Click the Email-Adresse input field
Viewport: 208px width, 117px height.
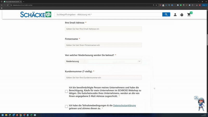(x=103, y=29)
